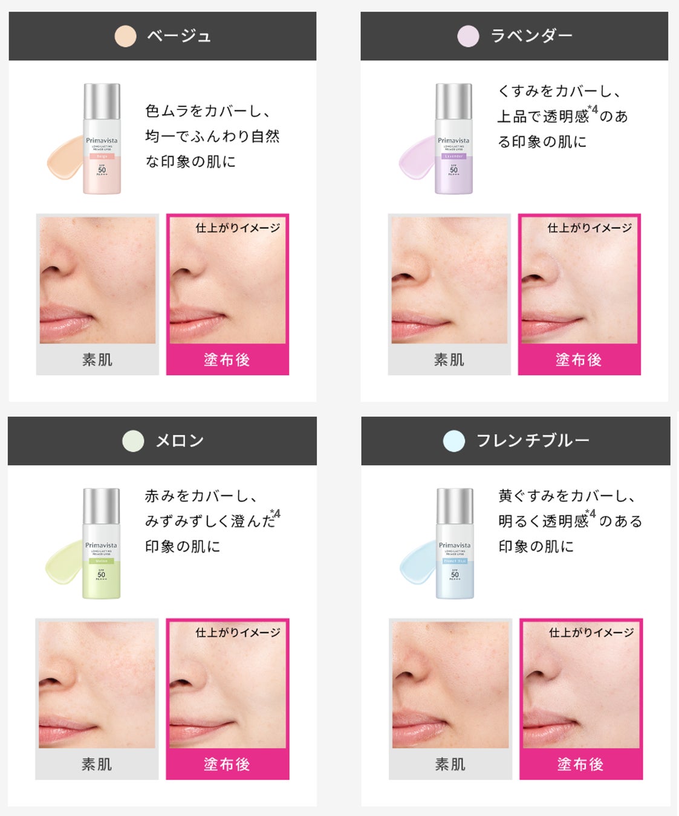The height and width of the screenshot is (816, 679).
Task: Select the ラベンダー header bar
Action: pos(515,36)
